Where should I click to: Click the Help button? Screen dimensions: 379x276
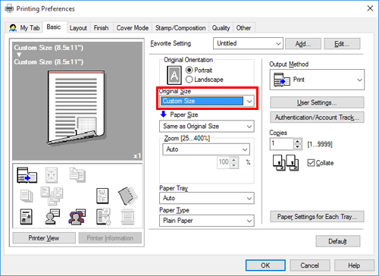click(354, 265)
